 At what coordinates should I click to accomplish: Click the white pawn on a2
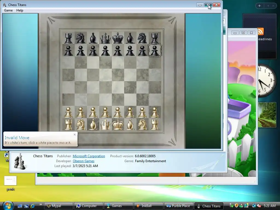(68, 112)
